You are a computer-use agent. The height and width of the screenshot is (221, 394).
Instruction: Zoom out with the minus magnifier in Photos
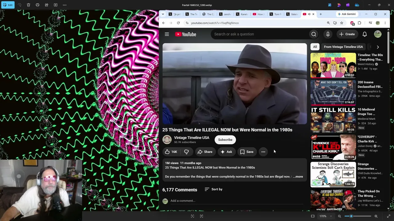(x=340, y=216)
